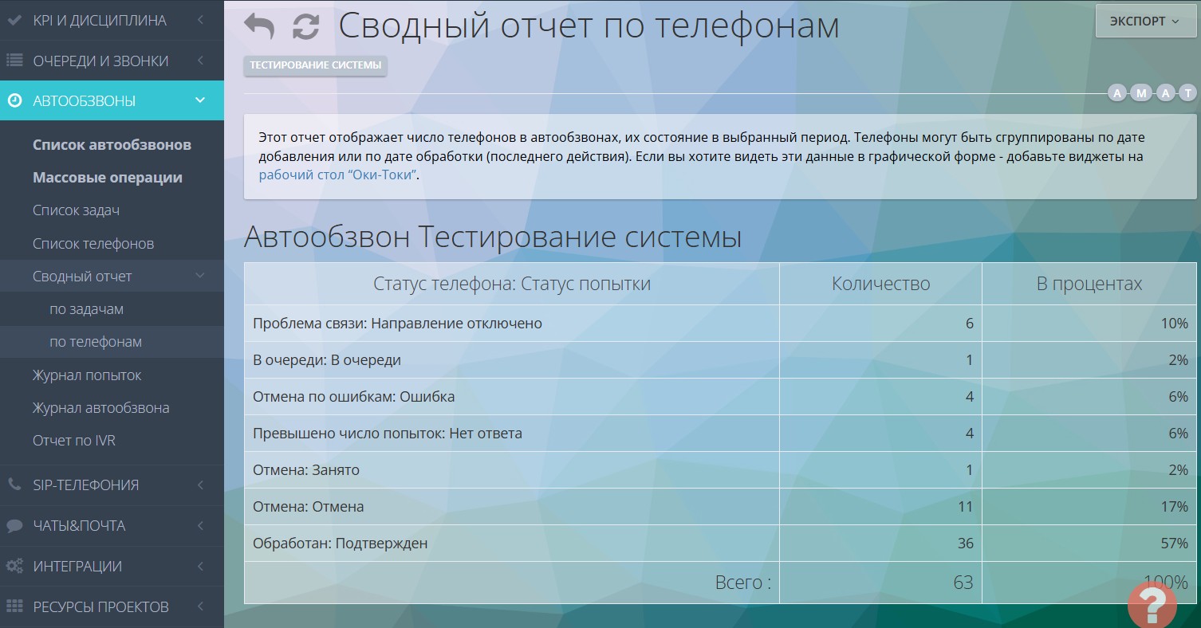The image size is (1201, 628).
Task: Click the count 11 in Отмена row
Action: (965, 507)
